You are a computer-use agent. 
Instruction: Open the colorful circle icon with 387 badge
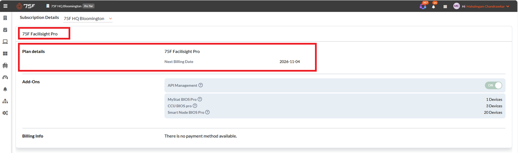423,6
